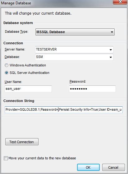Confirm with the OK button
Image resolution: width=128 pixels, height=174 pixels.
(x=88, y=167)
